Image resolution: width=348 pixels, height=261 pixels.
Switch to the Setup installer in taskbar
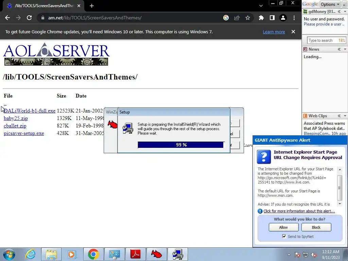(177, 254)
